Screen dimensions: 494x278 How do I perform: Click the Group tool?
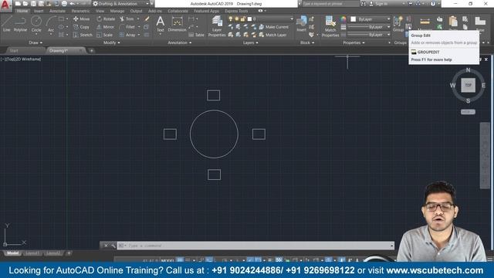point(398,24)
